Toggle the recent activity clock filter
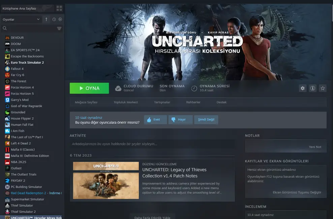This screenshot has height=219, width=333. 54,19
